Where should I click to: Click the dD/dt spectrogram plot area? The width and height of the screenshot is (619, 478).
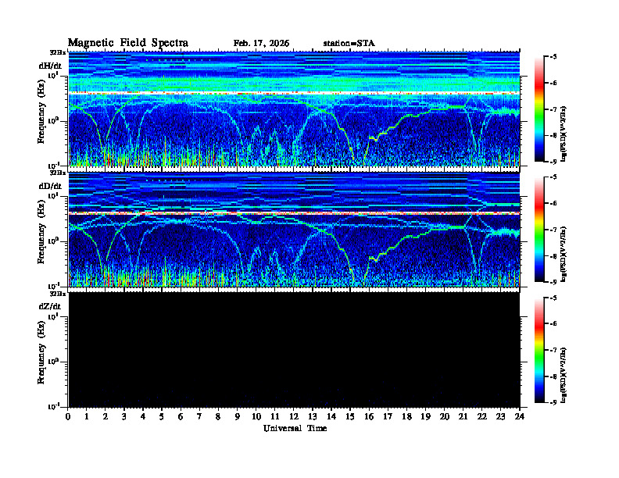coord(294,230)
